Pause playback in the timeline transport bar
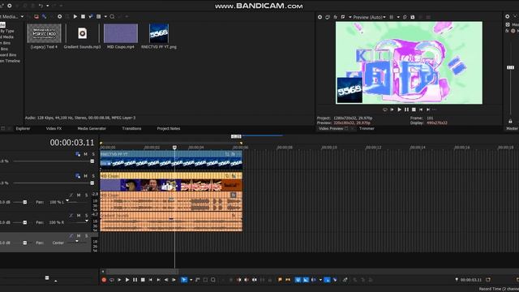This screenshot has width=519, height=292. click(135, 280)
